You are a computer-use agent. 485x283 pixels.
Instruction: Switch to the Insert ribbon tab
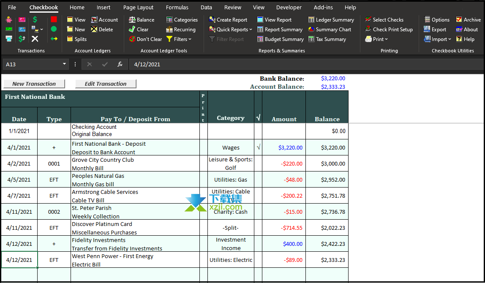pyautogui.click(x=104, y=8)
